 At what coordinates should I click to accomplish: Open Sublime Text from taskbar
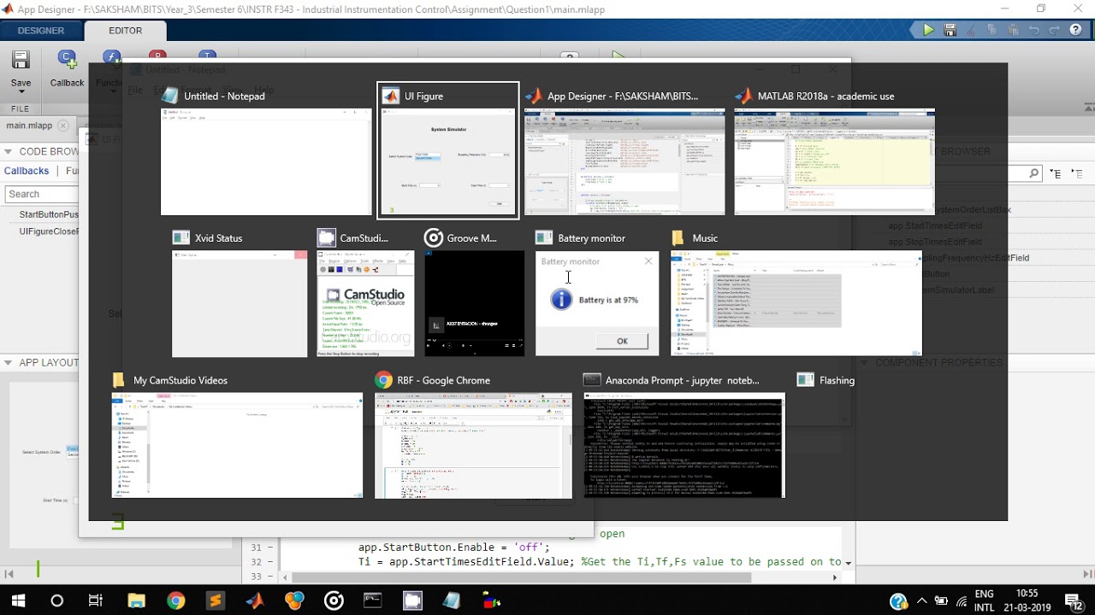click(215, 600)
